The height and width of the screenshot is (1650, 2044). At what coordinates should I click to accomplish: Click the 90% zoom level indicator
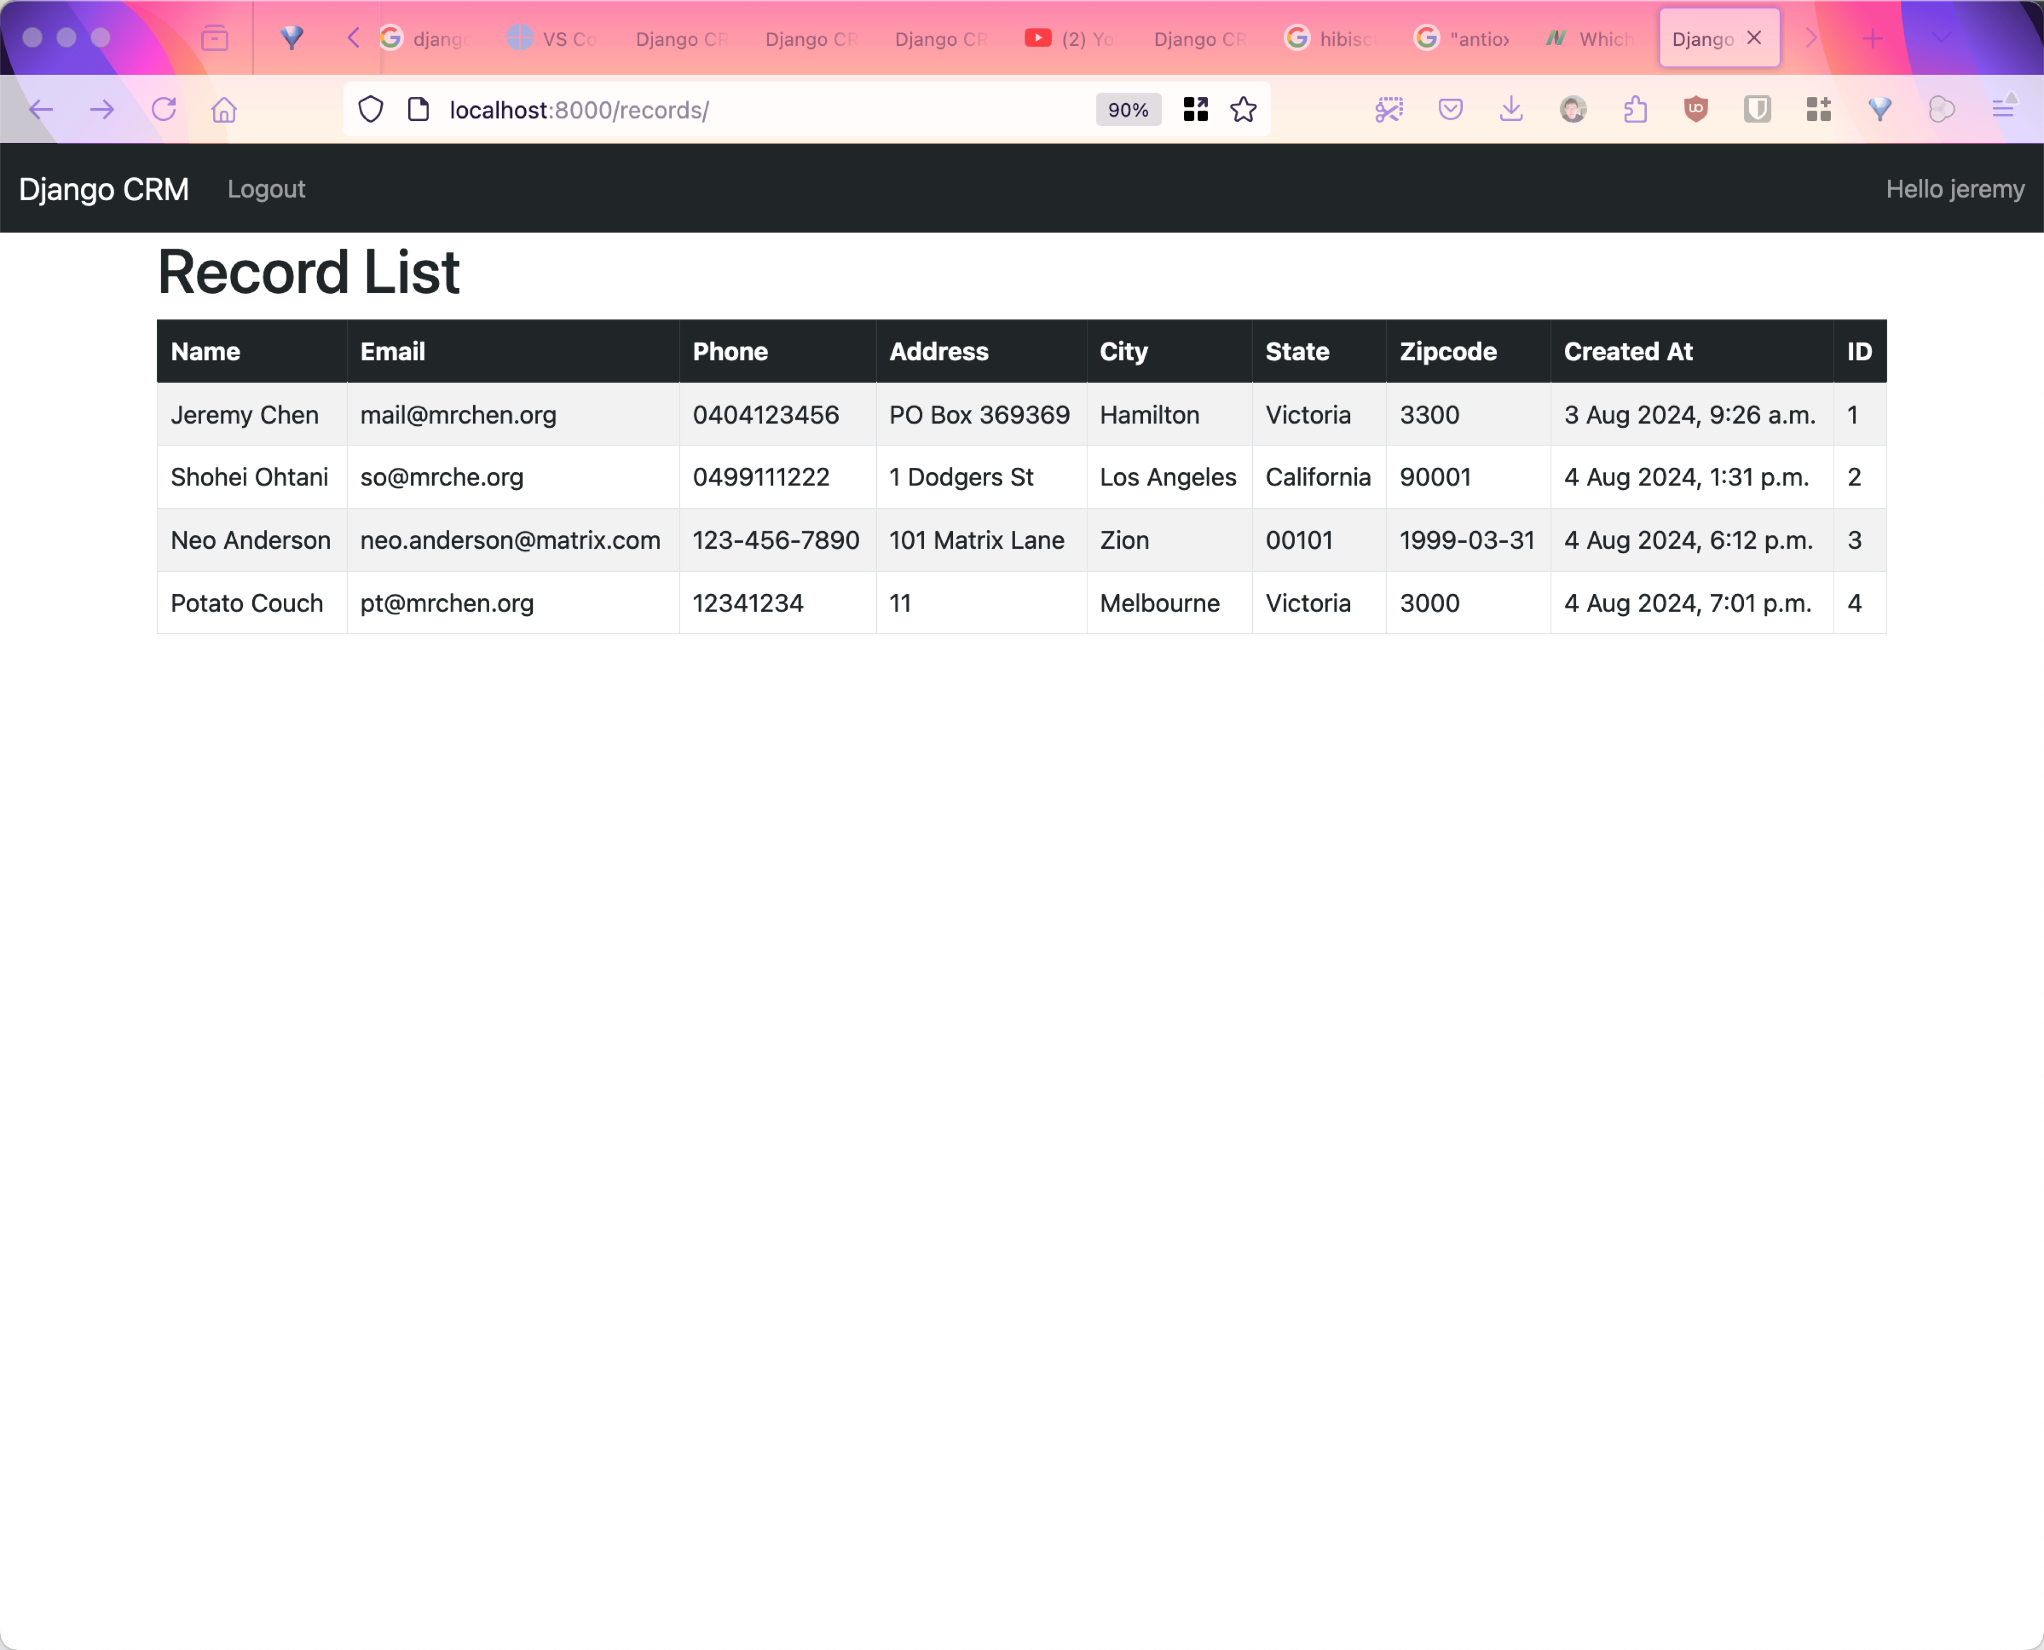pos(1128,109)
